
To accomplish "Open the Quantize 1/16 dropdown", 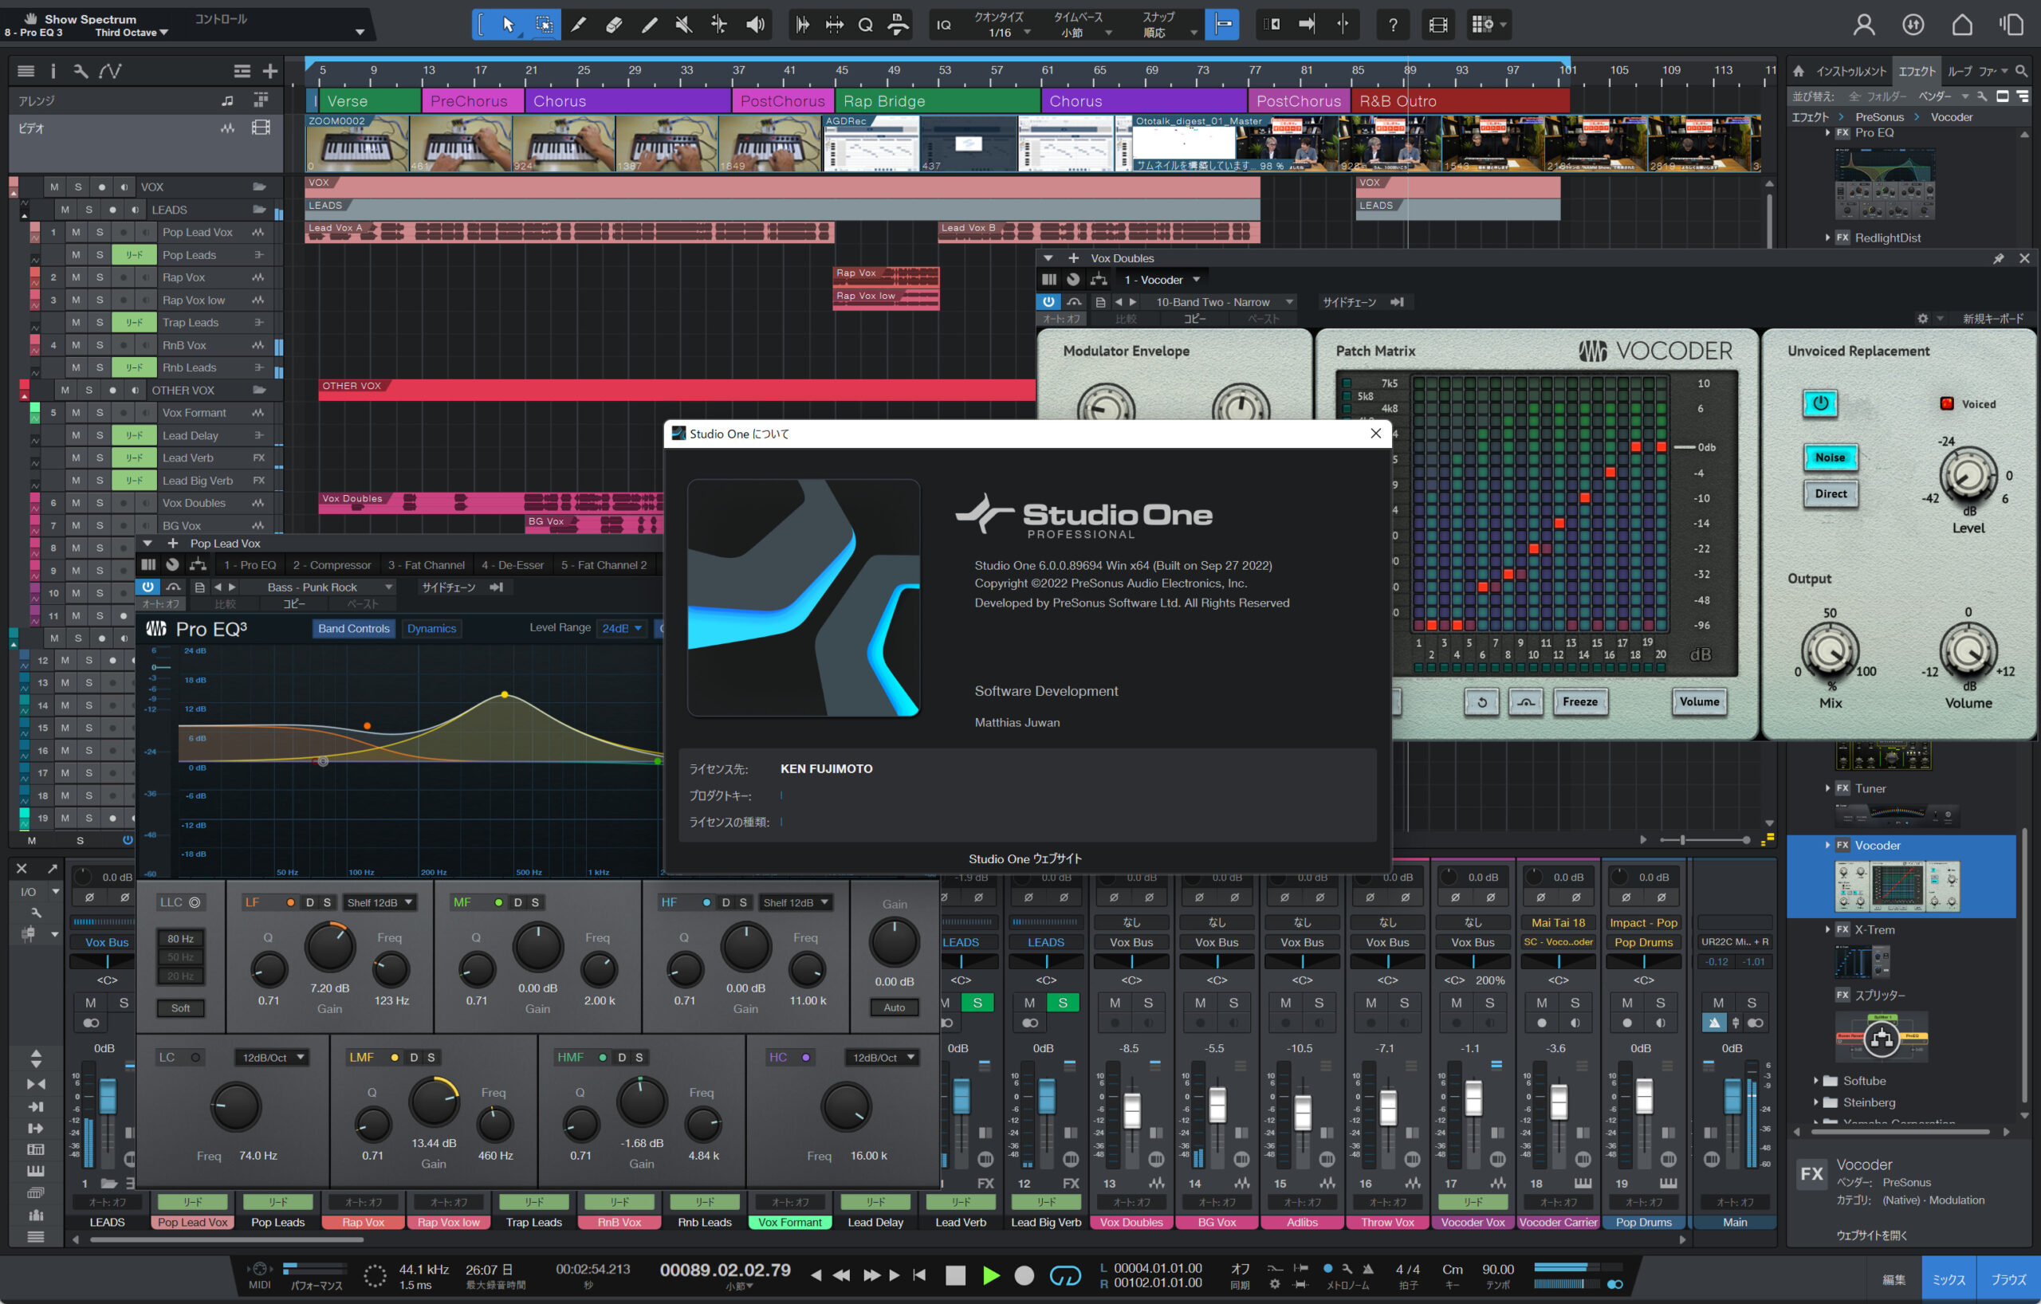I will tap(1007, 32).
